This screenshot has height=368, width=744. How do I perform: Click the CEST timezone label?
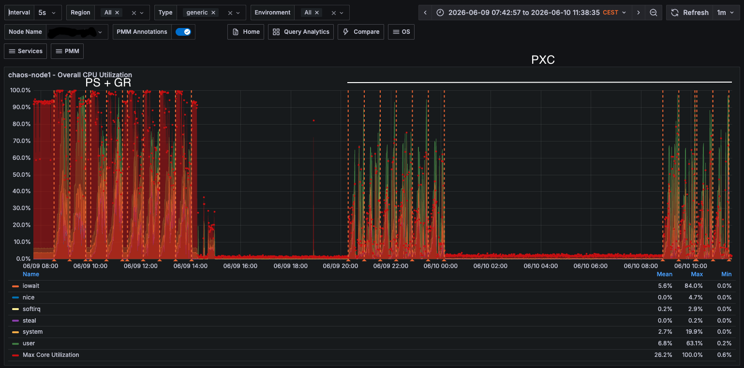pos(610,13)
